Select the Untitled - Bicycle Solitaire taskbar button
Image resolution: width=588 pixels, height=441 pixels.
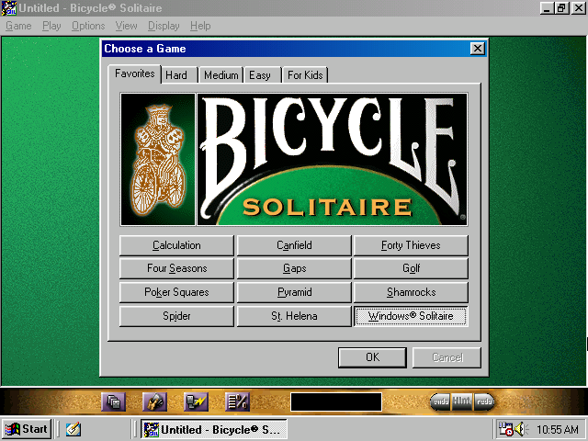pyautogui.click(x=214, y=429)
